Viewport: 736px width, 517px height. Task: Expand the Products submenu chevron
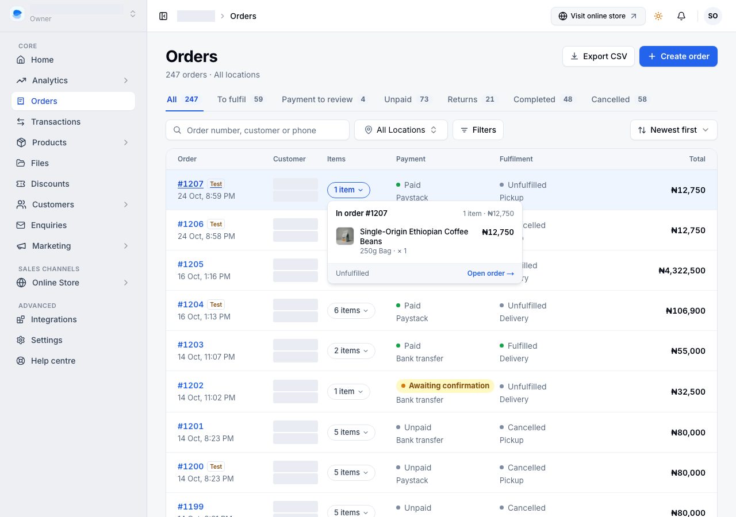pyautogui.click(x=126, y=142)
